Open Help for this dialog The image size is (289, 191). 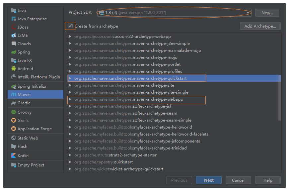(268, 180)
